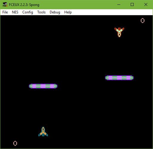Click the orange enemy spaceship sprite
This screenshot has height=149, width=153.
coord(119,32)
